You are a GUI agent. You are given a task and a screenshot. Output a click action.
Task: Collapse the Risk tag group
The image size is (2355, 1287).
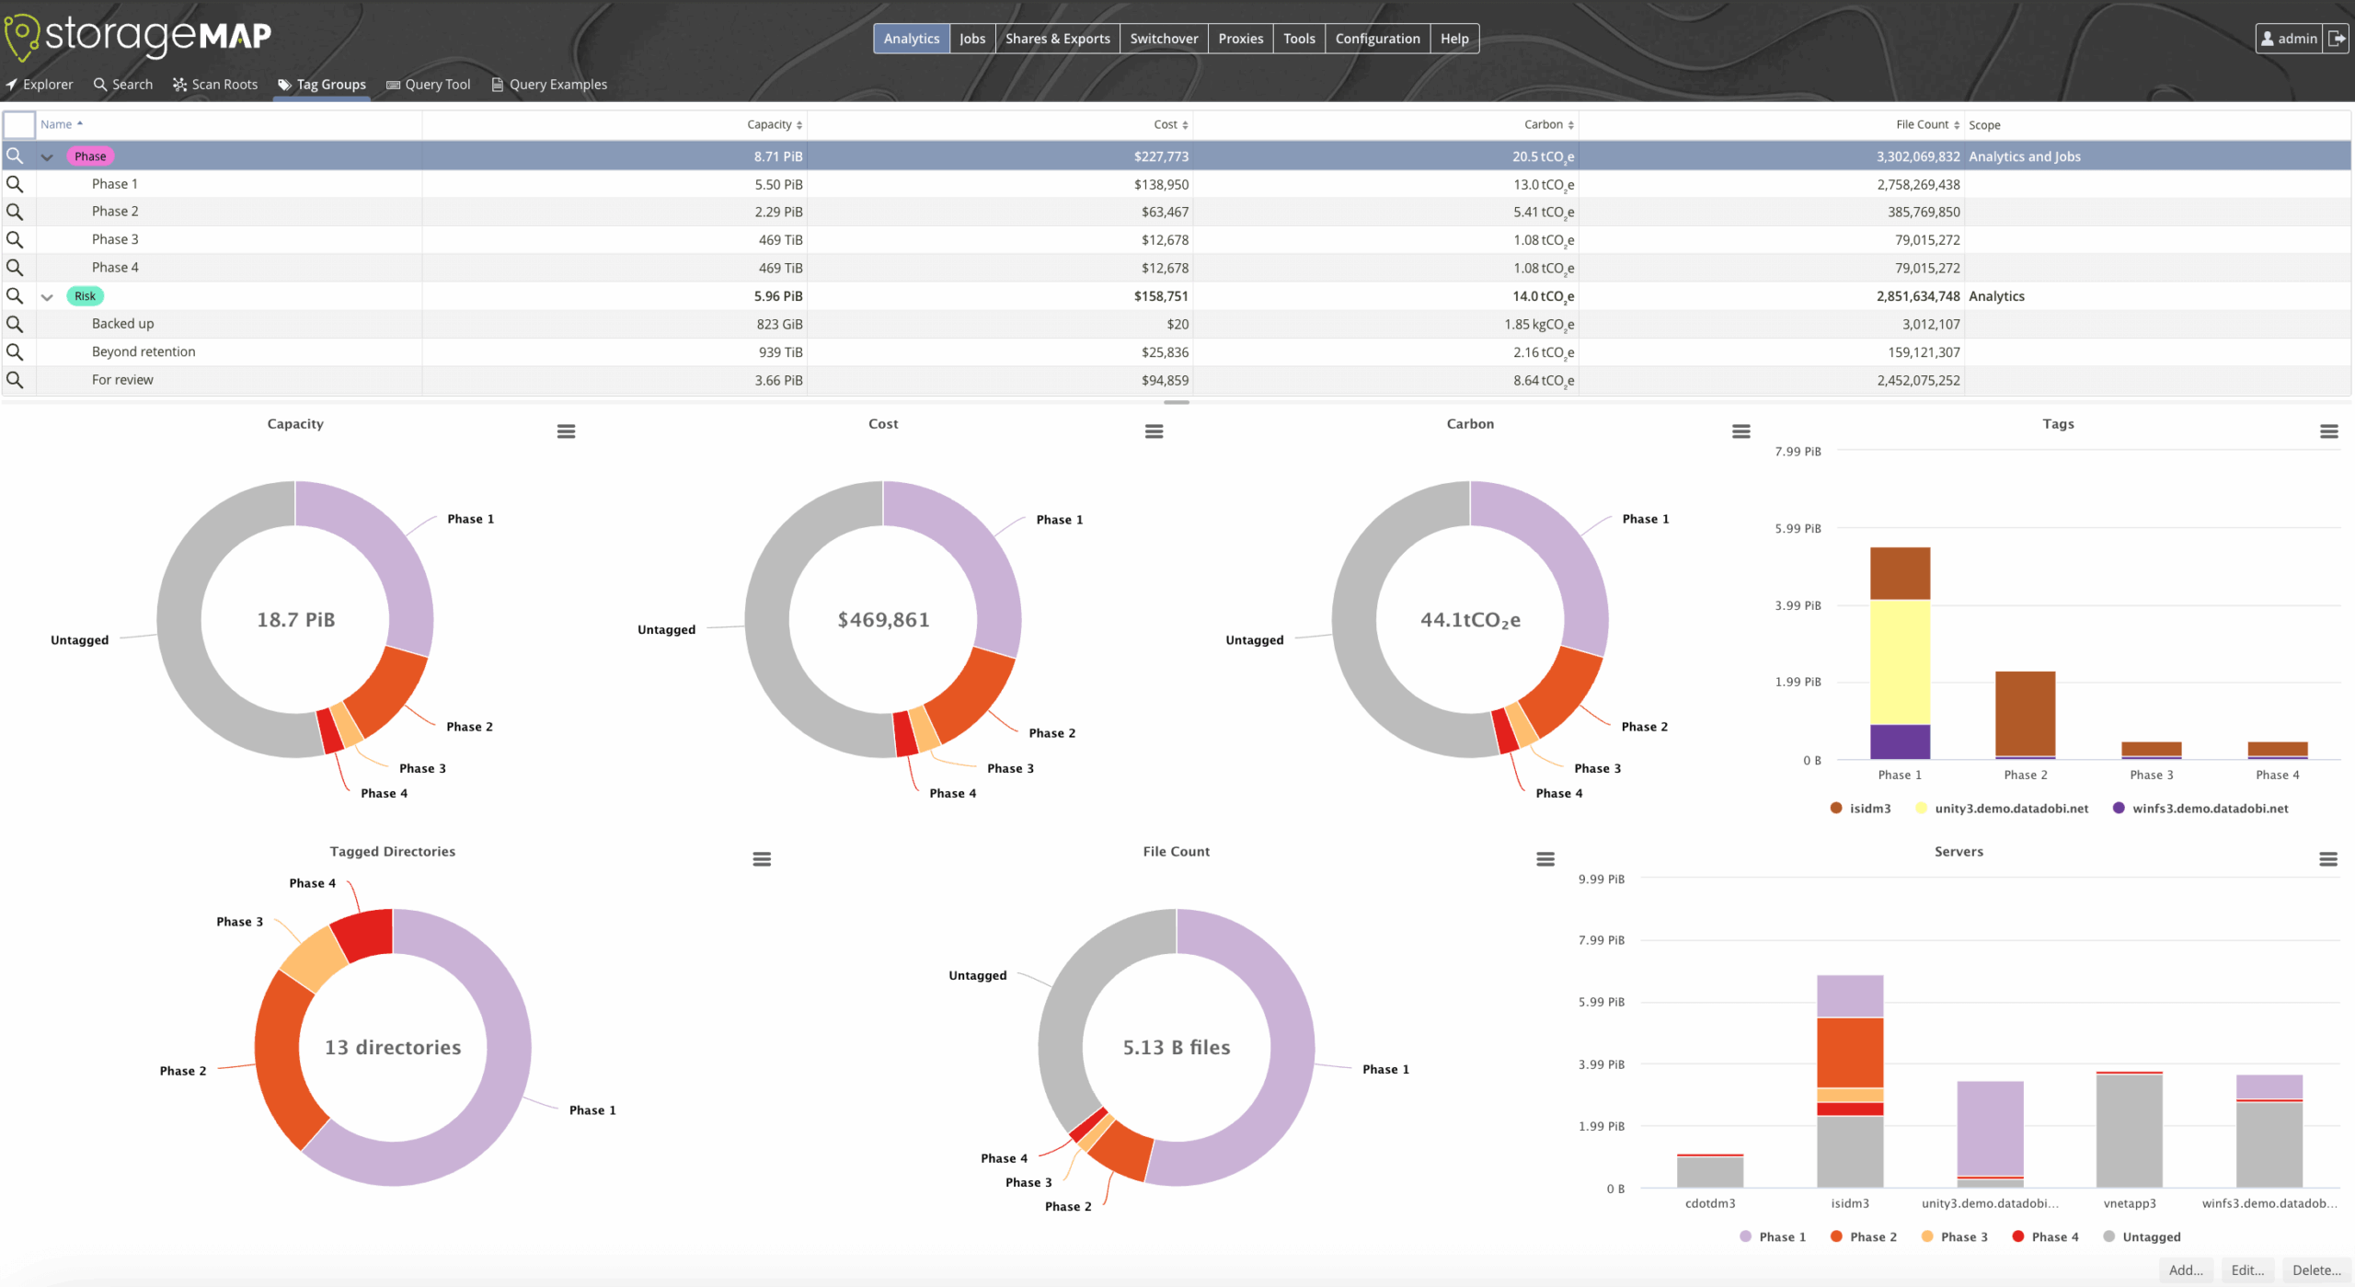point(47,295)
